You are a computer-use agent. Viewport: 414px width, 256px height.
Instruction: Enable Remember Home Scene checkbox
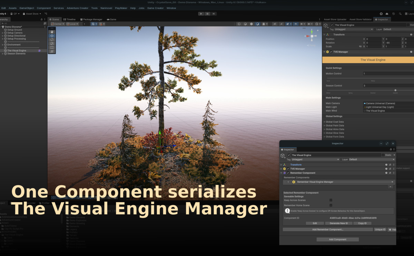[x=331, y=205]
